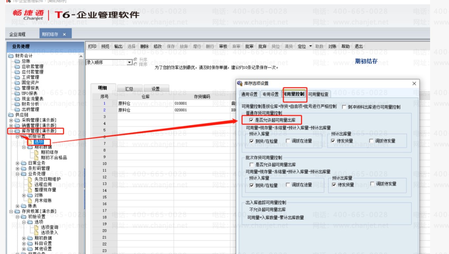Uncheck 是否允许超可用量出库 under 普通存货可用量控制
449x254 pixels.
pos(252,120)
